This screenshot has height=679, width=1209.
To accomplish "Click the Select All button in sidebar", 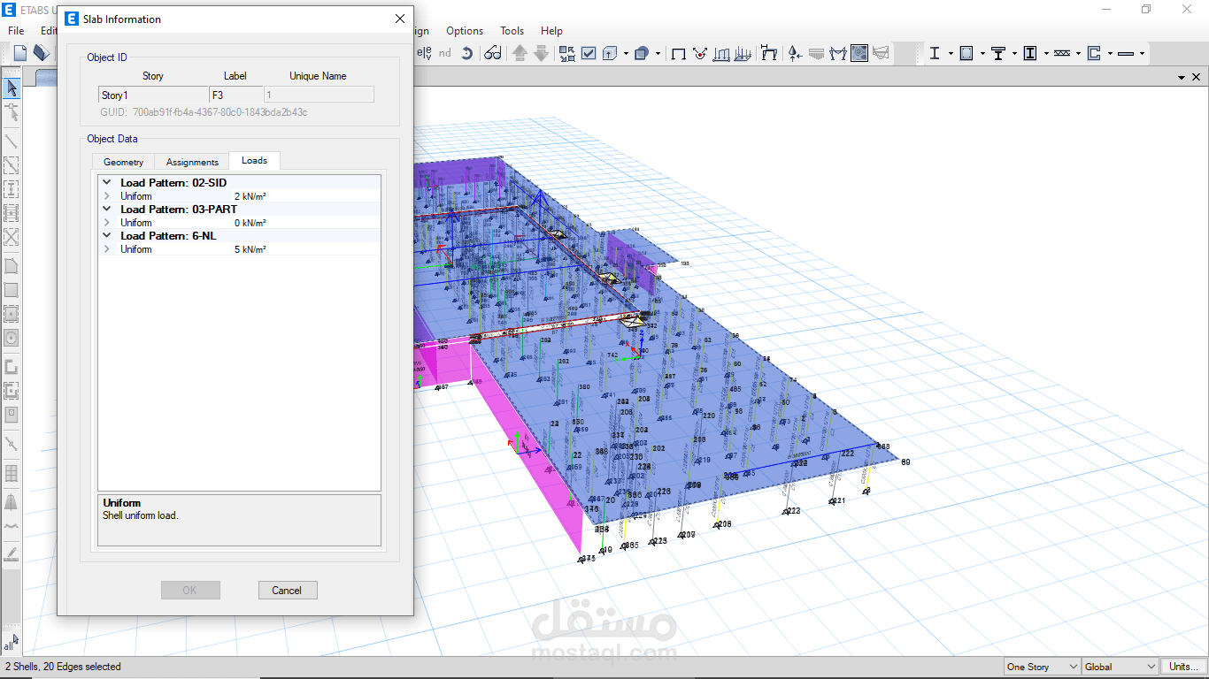I will 11,642.
